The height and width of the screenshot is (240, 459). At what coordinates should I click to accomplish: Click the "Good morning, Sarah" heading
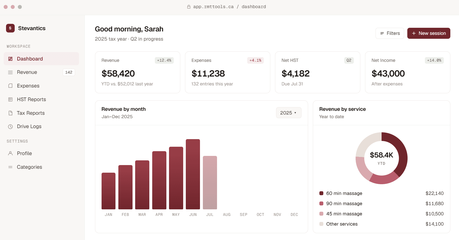(129, 29)
